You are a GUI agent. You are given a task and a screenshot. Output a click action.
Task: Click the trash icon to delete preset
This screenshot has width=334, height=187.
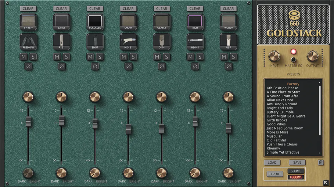[321, 162]
